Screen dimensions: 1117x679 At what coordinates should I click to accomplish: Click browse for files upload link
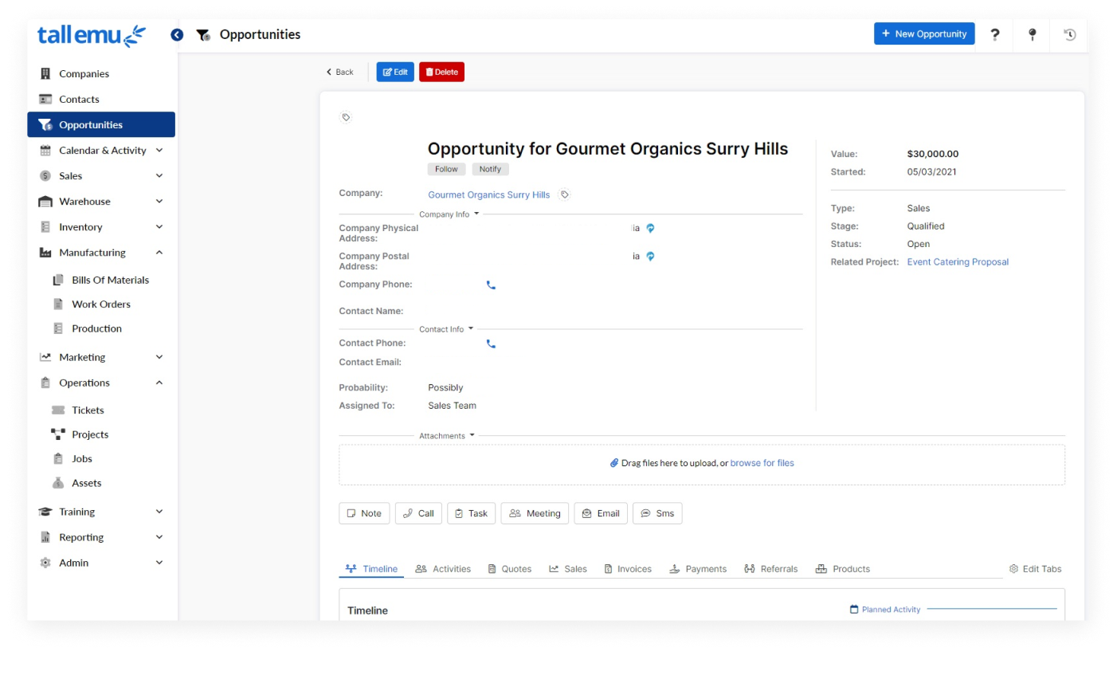point(762,463)
